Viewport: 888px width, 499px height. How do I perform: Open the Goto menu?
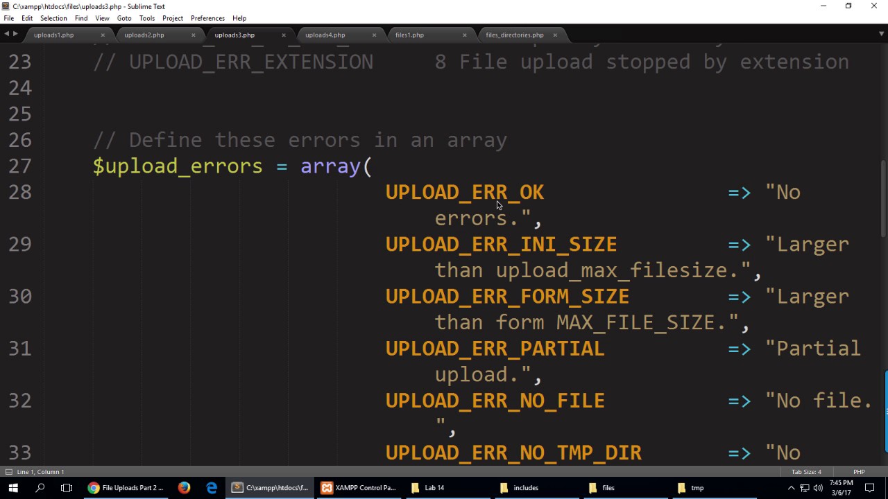tap(124, 18)
